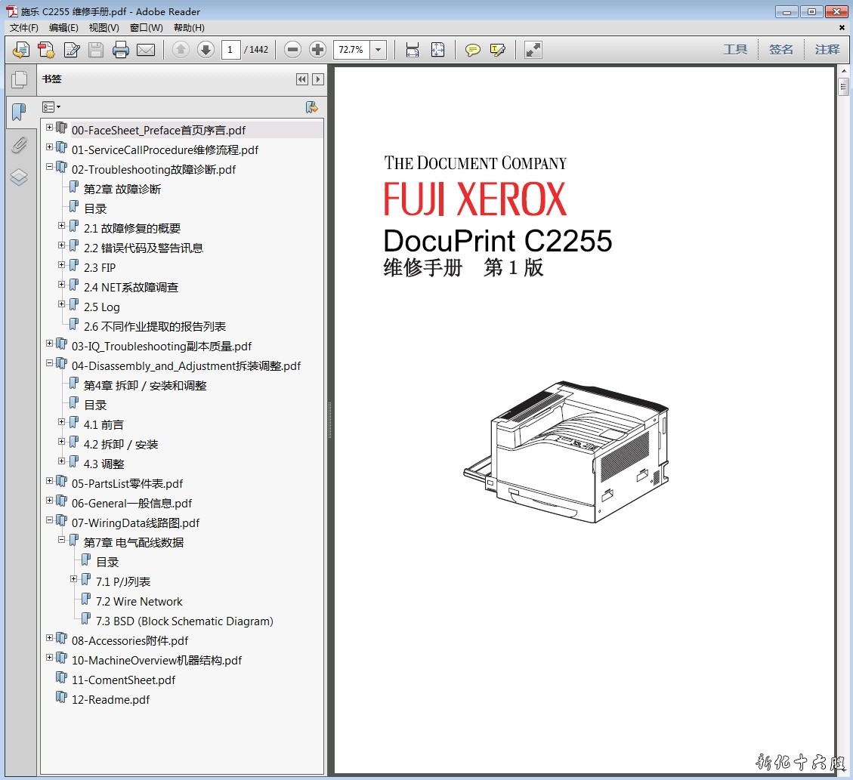The width and height of the screenshot is (853, 780).
Task: Toggle full-screen read mode
Action: click(533, 50)
